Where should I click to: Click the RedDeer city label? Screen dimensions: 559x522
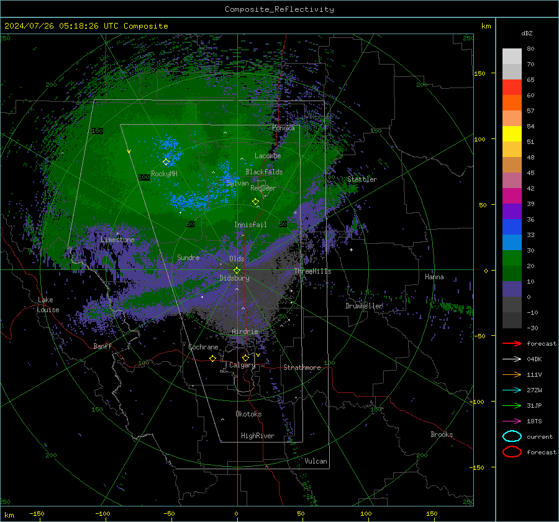[x=263, y=188]
